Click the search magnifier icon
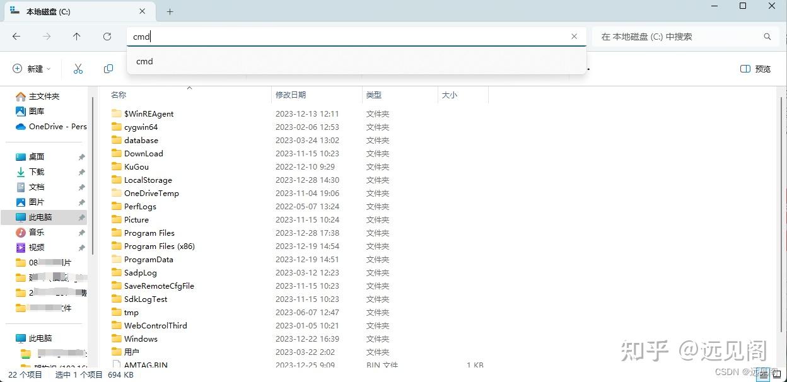Viewport: 787px width, 382px height. (767, 37)
